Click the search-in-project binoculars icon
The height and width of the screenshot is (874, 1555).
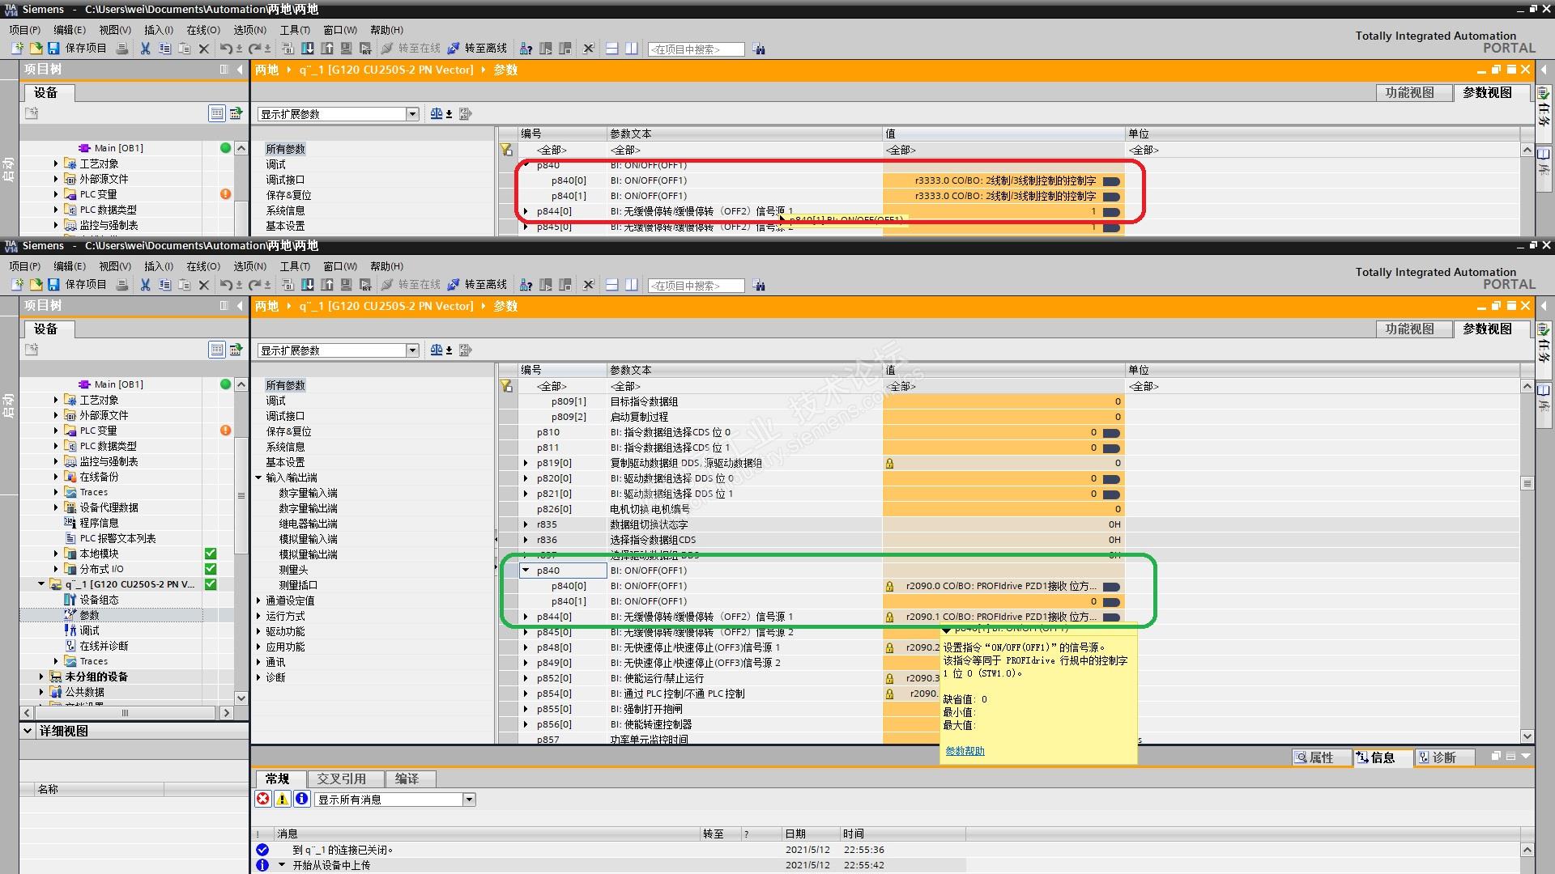[x=759, y=286]
